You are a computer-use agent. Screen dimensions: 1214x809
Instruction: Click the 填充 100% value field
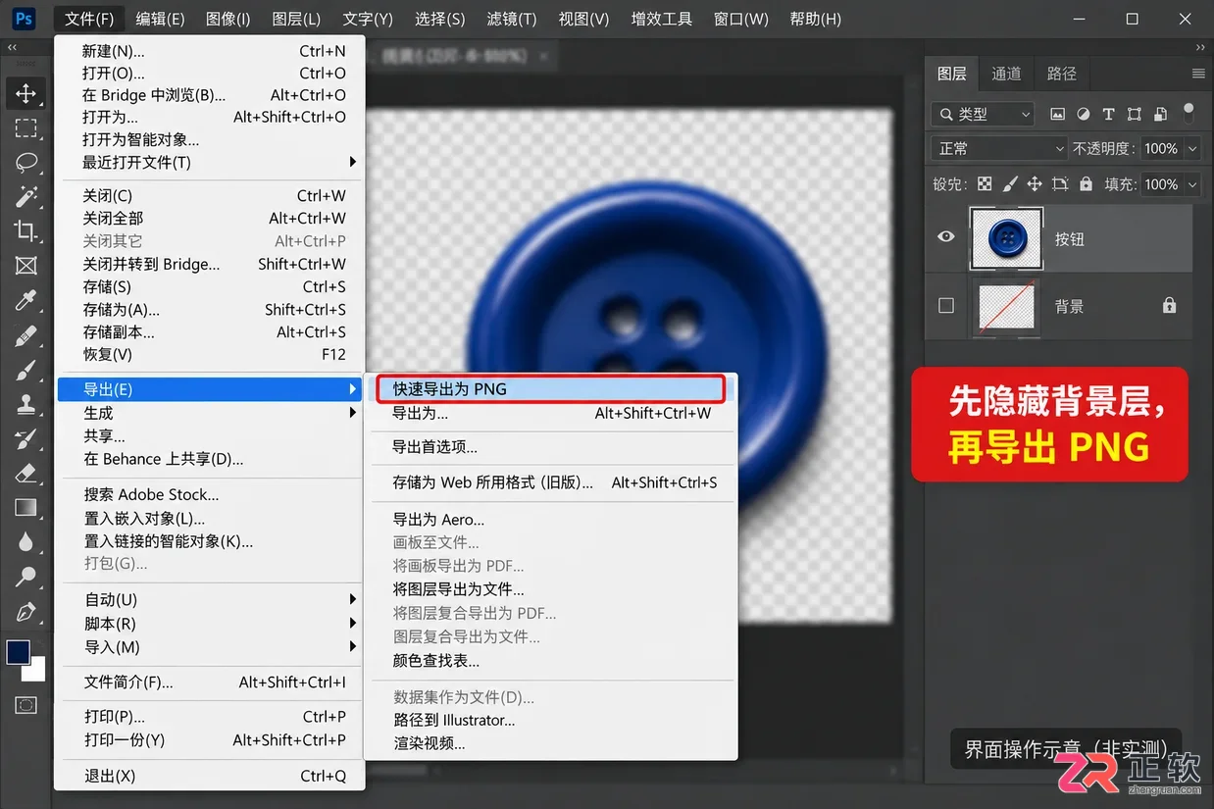pos(1161,184)
